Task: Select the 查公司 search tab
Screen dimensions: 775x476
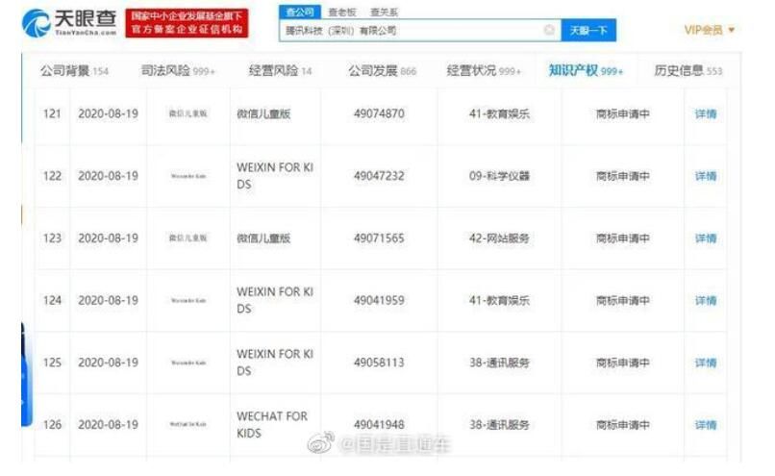Action: [x=299, y=13]
